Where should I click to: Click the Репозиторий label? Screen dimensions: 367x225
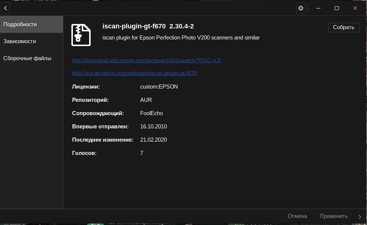pyautogui.click(x=90, y=100)
